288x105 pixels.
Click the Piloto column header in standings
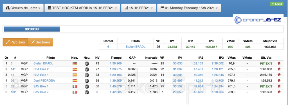coord(51,58)
